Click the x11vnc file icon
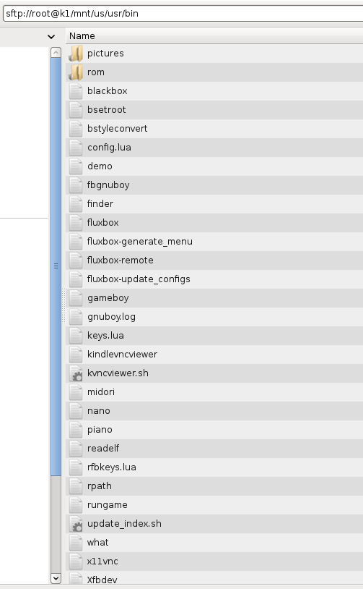 pyautogui.click(x=76, y=562)
